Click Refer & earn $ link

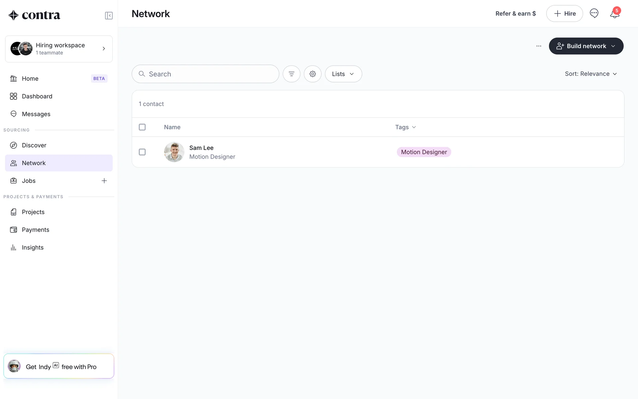pyautogui.click(x=515, y=14)
